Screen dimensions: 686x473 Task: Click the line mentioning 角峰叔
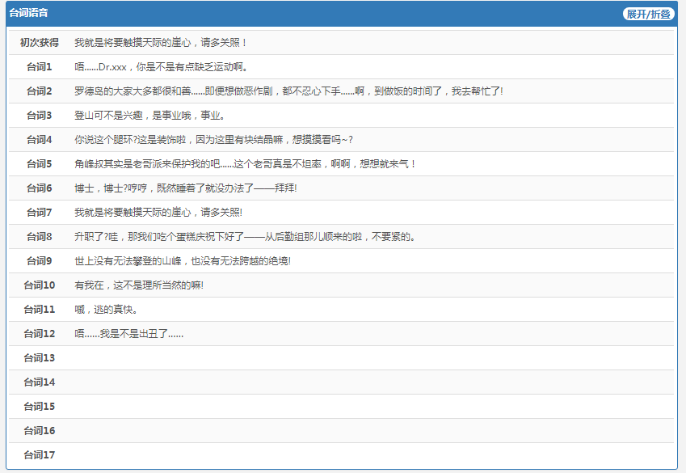[x=245, y=163]
